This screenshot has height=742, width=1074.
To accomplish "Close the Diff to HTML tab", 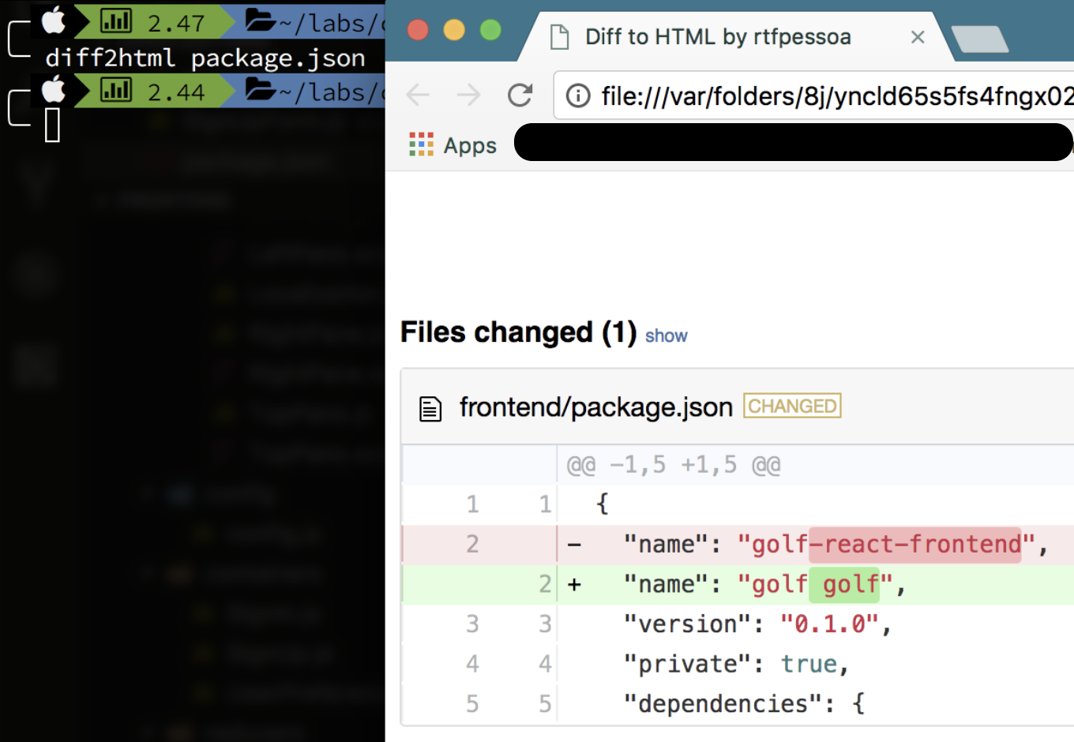I will pos(918,37).
